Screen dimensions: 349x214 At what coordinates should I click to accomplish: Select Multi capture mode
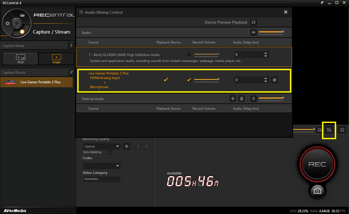tap(21, 58)
